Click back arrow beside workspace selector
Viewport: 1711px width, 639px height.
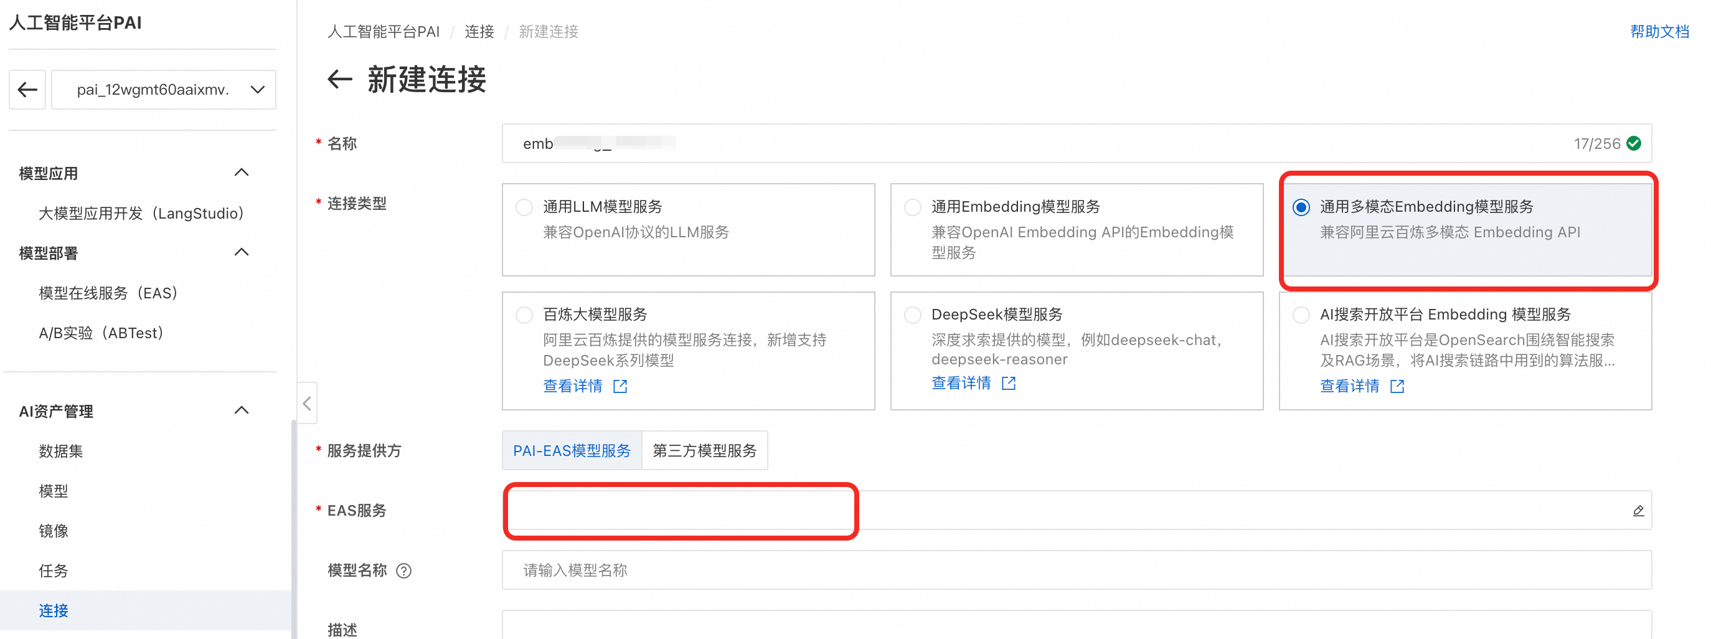point(27,90)
